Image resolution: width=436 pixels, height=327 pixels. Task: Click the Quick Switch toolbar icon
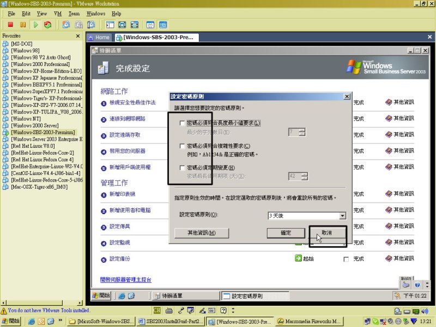coord(134,25)
